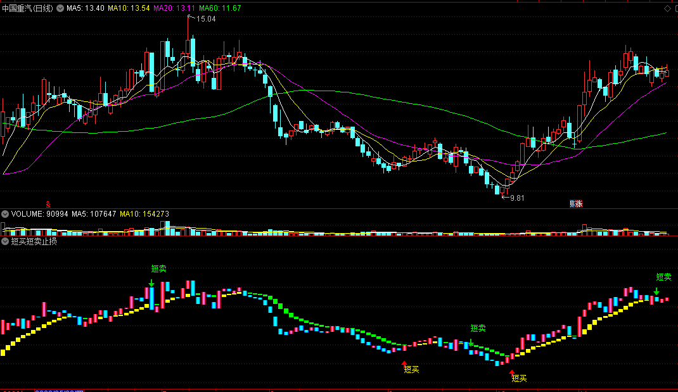The height and width of the screenshot is (392, 678).
Task: Click the volume MA5: 107647 label
Action: (94, 214)
